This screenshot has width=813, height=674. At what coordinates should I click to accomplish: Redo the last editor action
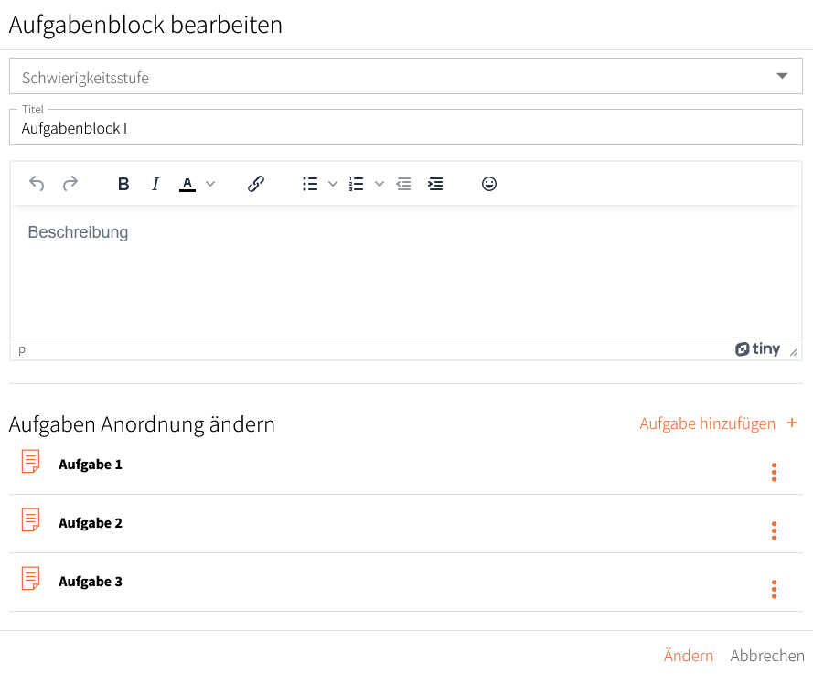tap(70, 184)
